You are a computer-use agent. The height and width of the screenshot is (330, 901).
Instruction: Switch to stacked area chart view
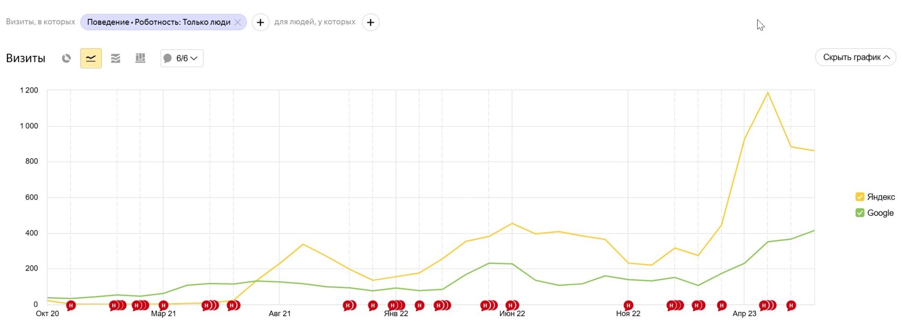tap(116, 58)
